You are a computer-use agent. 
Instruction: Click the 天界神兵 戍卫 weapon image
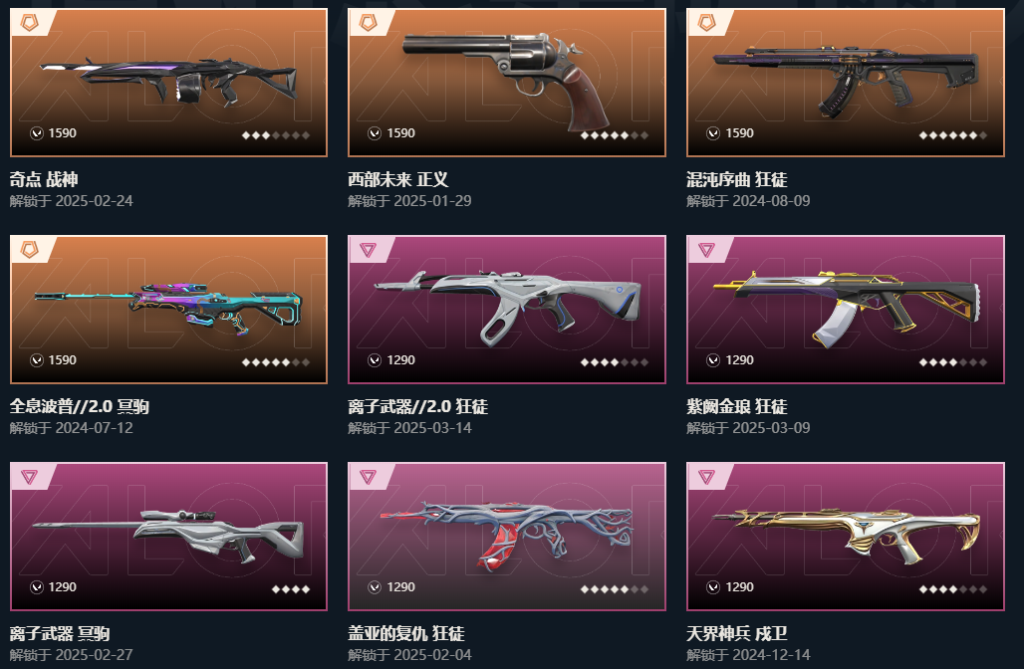(x=846, y=534)
